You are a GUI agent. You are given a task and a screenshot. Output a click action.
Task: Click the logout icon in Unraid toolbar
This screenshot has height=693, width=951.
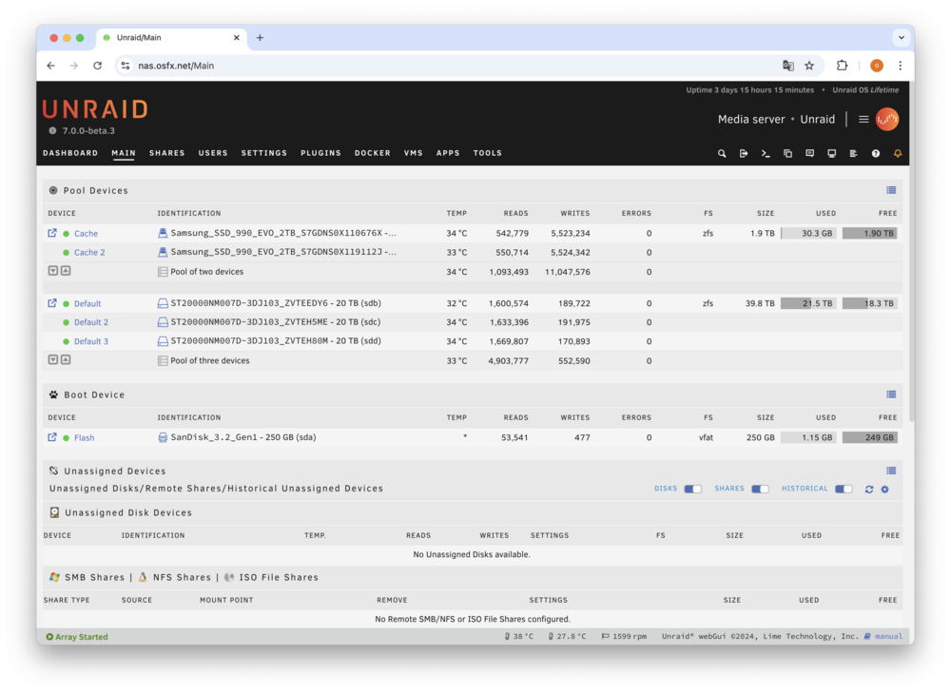tap(744, 153)
